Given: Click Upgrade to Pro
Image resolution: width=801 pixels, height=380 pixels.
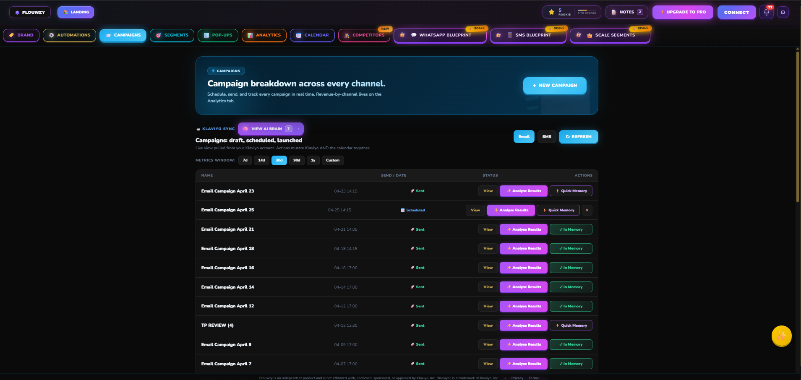Looking at the screenshot, I should tap(683, 12).
